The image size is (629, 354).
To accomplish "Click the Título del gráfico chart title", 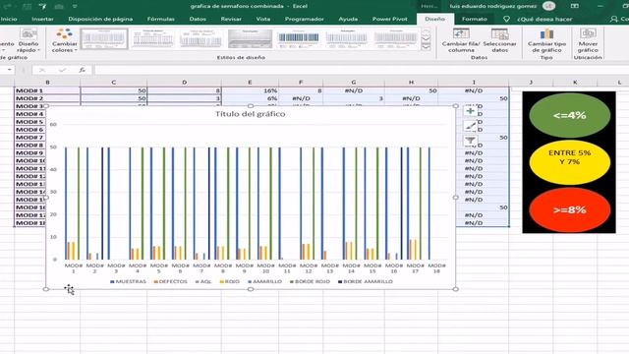I will 251,114.
